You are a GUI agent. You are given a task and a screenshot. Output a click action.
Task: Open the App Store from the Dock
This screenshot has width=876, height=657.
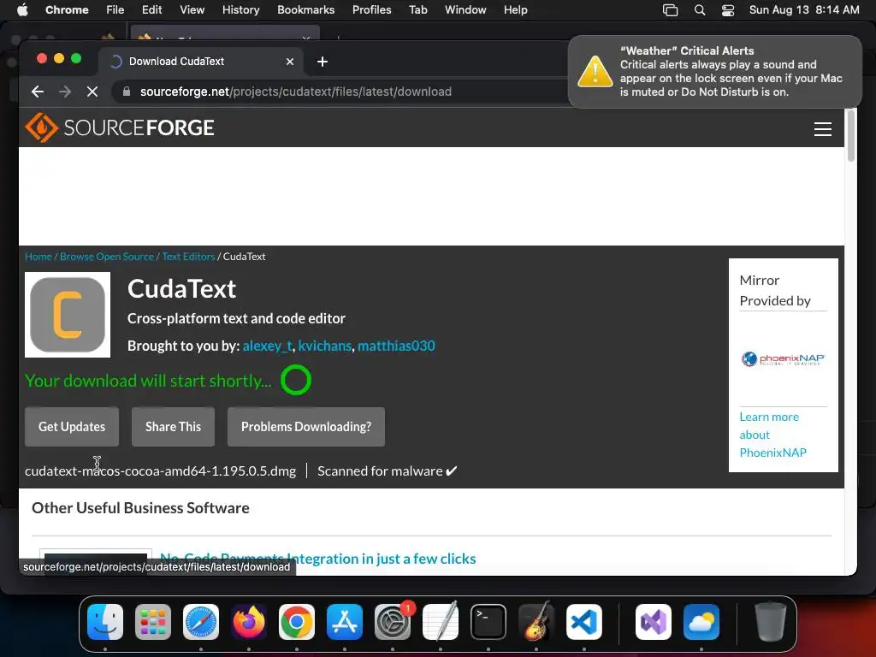click(x=345, y=622)
